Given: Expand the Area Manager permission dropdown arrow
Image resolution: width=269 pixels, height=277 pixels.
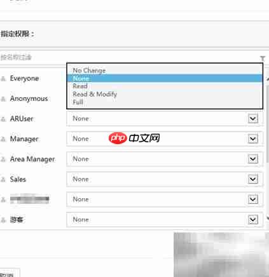Looking at the screenshot, I should pos(253,159).
